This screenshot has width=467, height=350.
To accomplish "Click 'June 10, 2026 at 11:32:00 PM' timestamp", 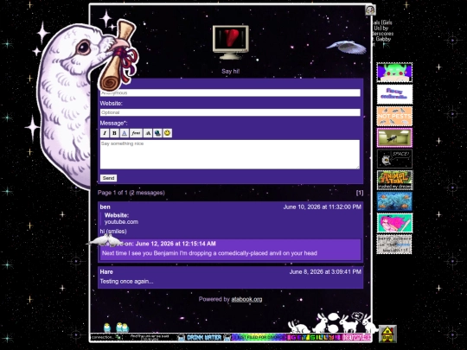I will click(x=323, y=207).
